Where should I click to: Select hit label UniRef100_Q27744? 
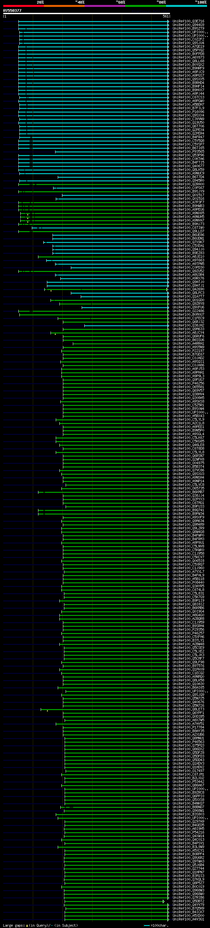pos(188,868)
